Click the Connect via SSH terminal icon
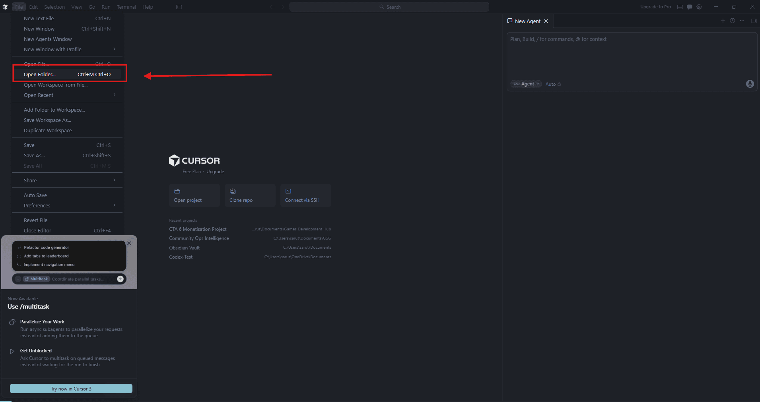This screenshot has height=402, width=760. click(288, 191)
